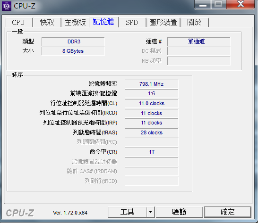Viewport: 258px width, 223px height.
Task: Select the 798.1 MHz frequency value
Action: pos(152,84)
